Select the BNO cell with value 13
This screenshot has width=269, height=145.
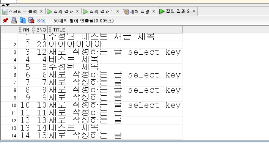[x=39, y=120]
